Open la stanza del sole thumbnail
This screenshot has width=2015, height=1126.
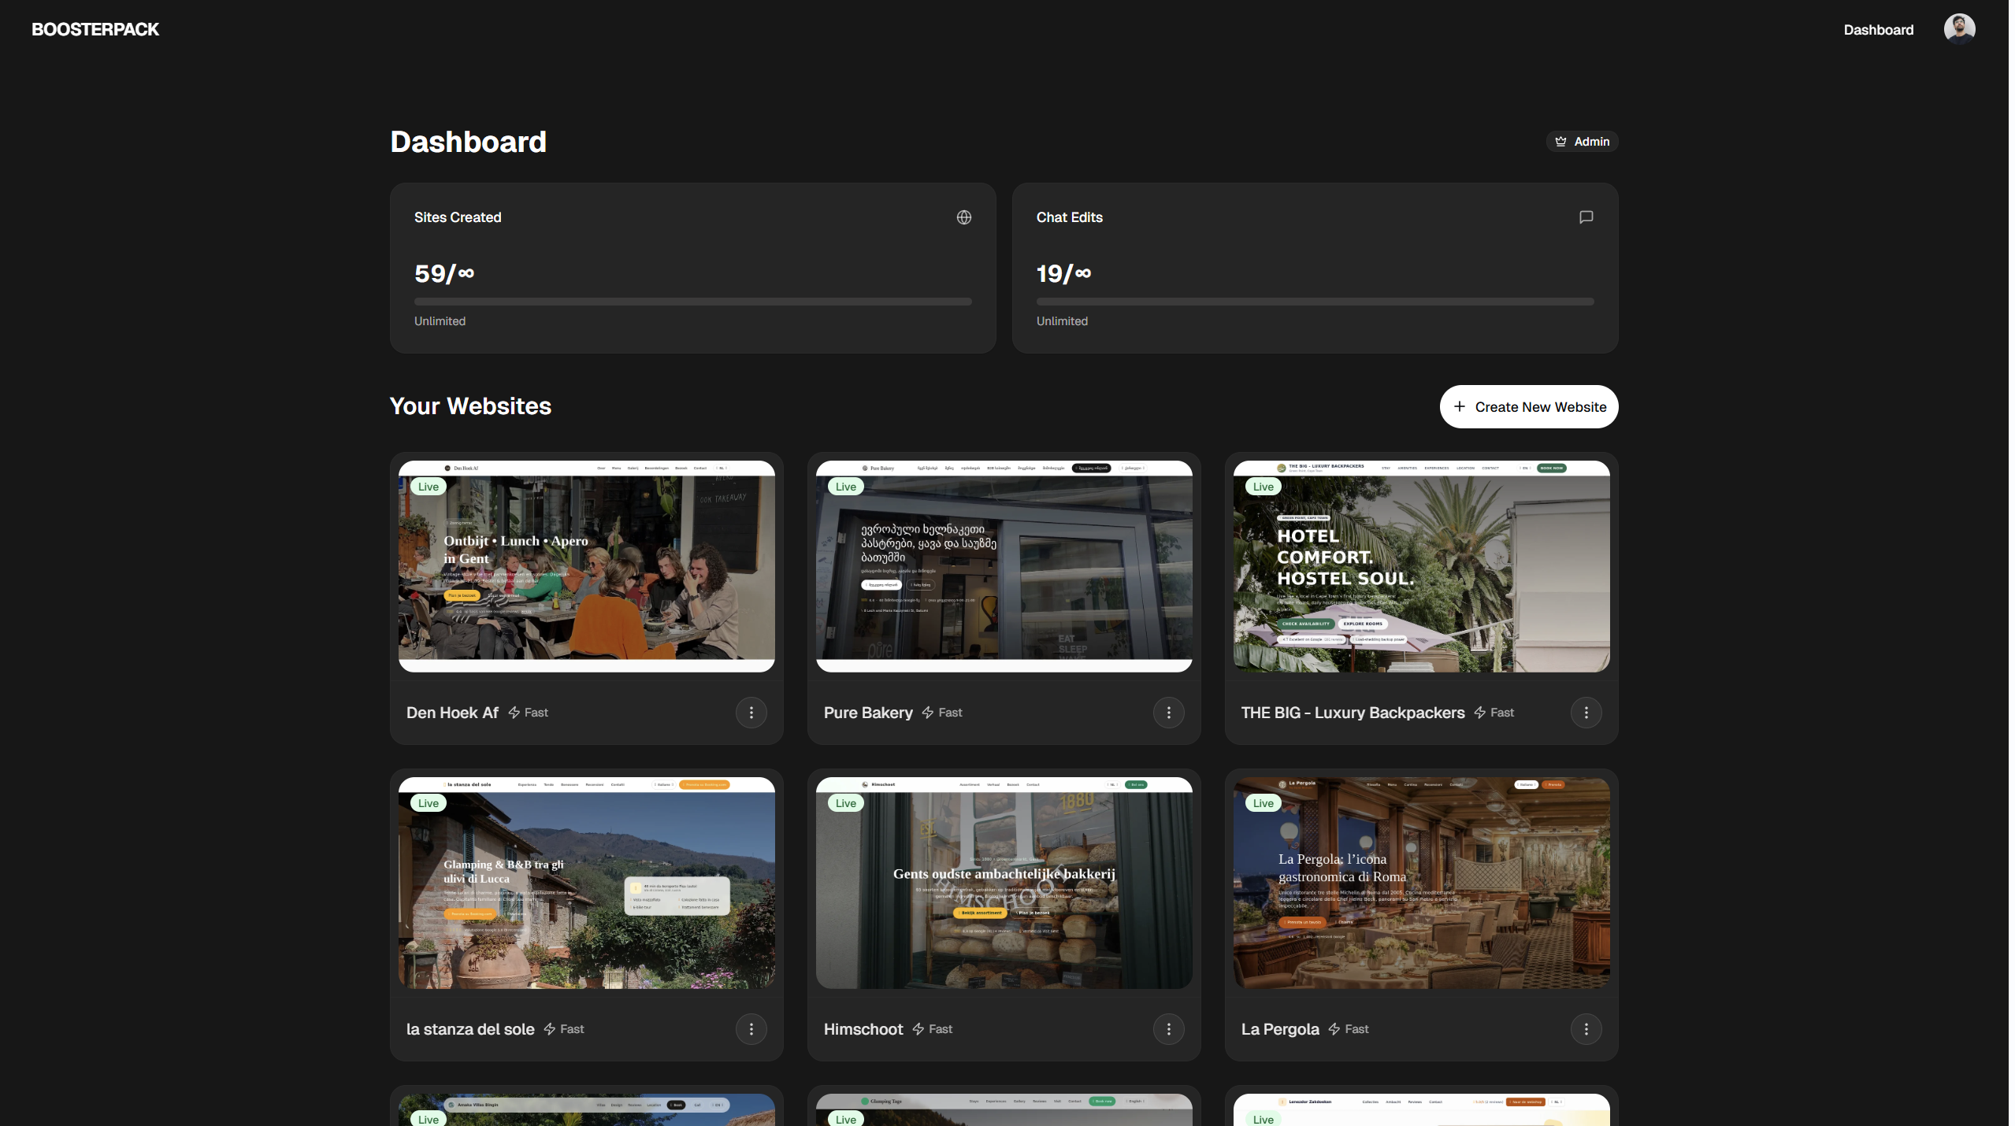pyautogui.click(x=586, y=883)
